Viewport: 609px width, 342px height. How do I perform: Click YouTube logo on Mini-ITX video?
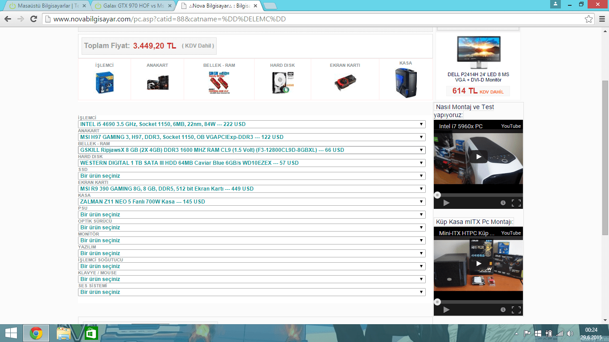(511, 233)
